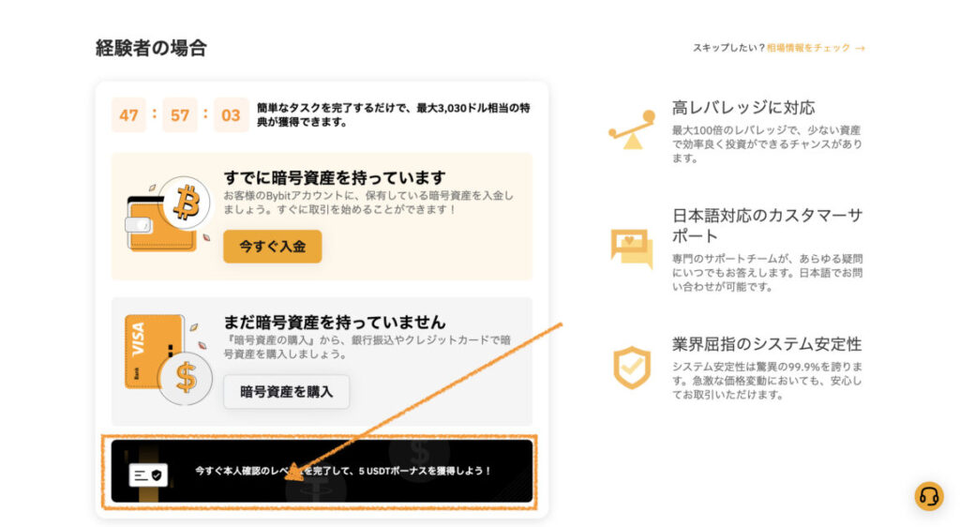The height and width of the screenshot is (527, 960).
Task: Click the まだ暗号資産を持っていません card title
Action: pos(335,322)
